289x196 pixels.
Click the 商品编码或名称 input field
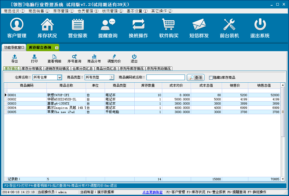click(165, 77)
